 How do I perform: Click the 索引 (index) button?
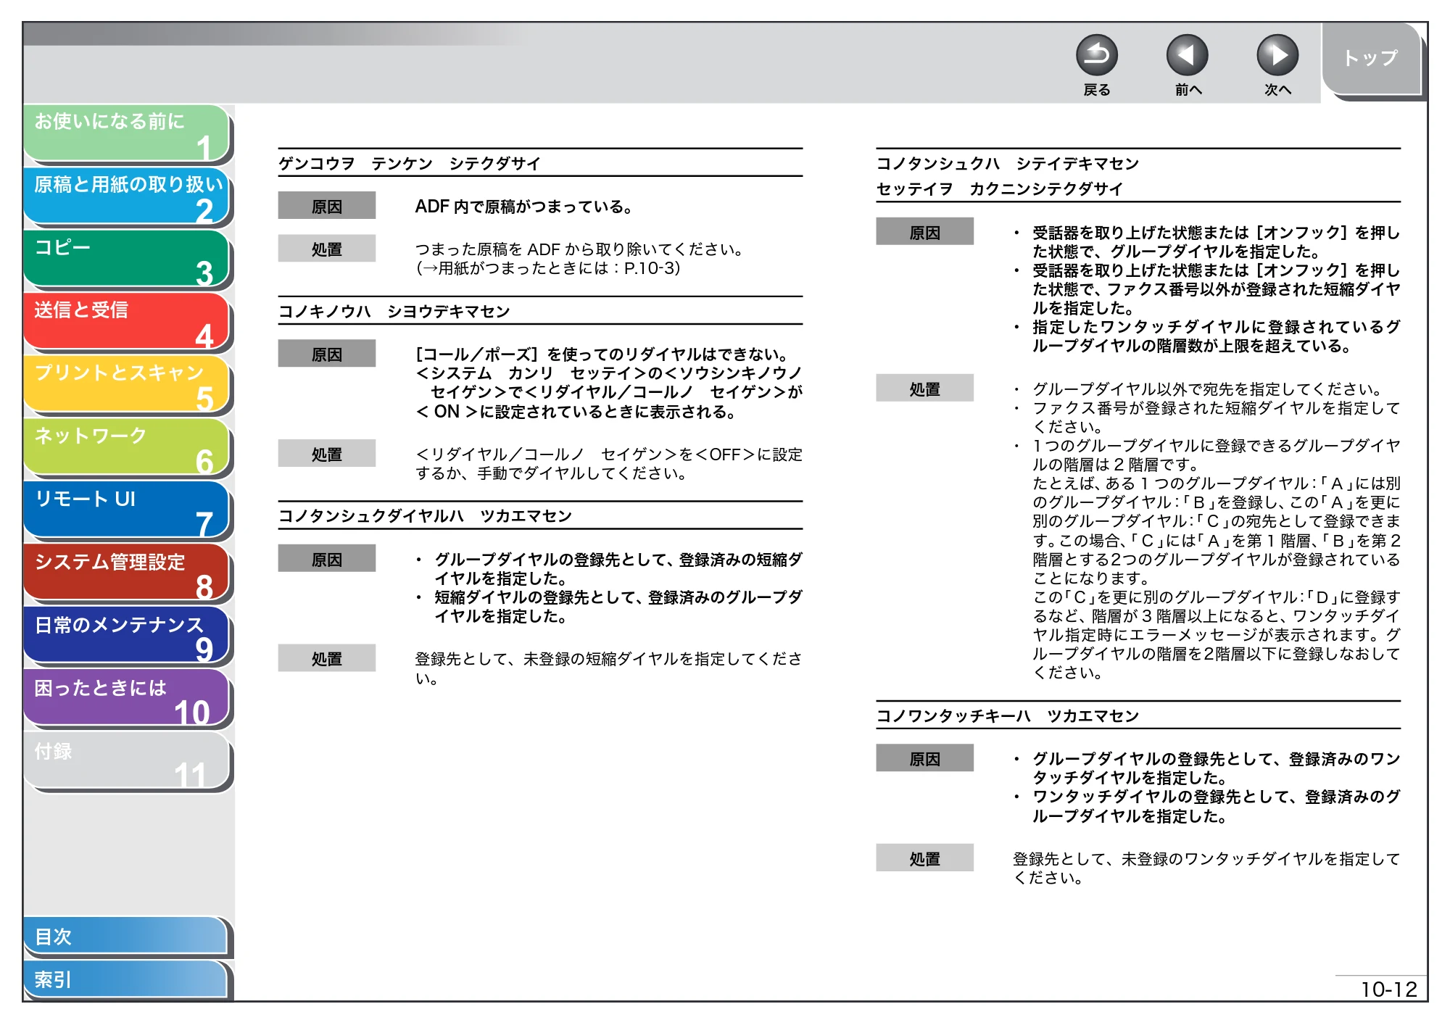pos(127,979)
